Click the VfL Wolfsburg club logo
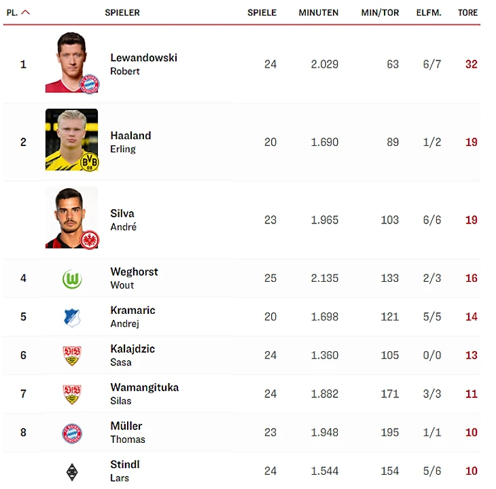496x489 pixels. point(71,278)
